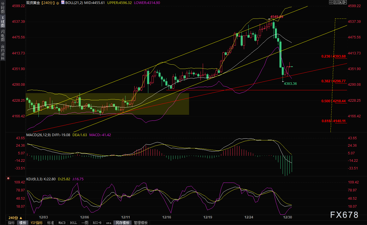
Task: Click the 4303.36 low price marker
Action: click(x=290, y=83)
